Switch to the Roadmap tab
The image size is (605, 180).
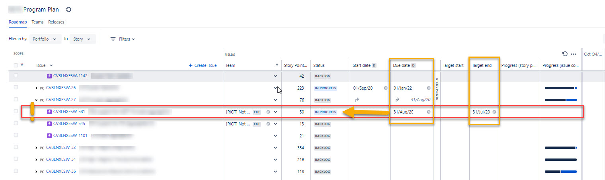[18, 22]
